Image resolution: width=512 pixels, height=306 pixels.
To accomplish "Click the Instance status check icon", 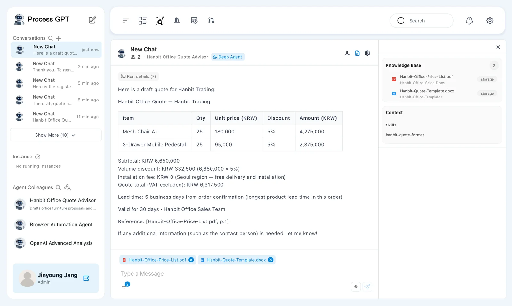I will [38, 157].
